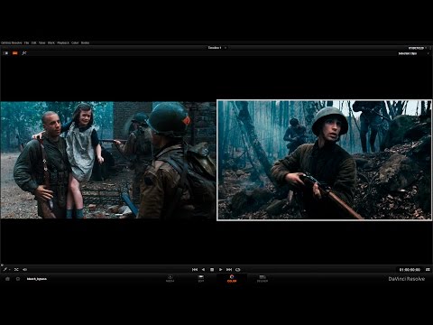Click the first viewer mode icon
The image size is (433, 325).
[x=5, y=53]
